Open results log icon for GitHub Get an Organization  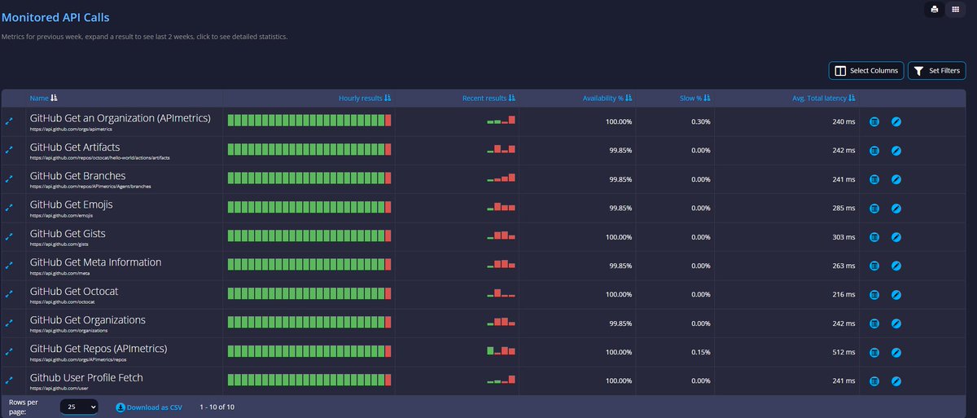pos(874,121)
